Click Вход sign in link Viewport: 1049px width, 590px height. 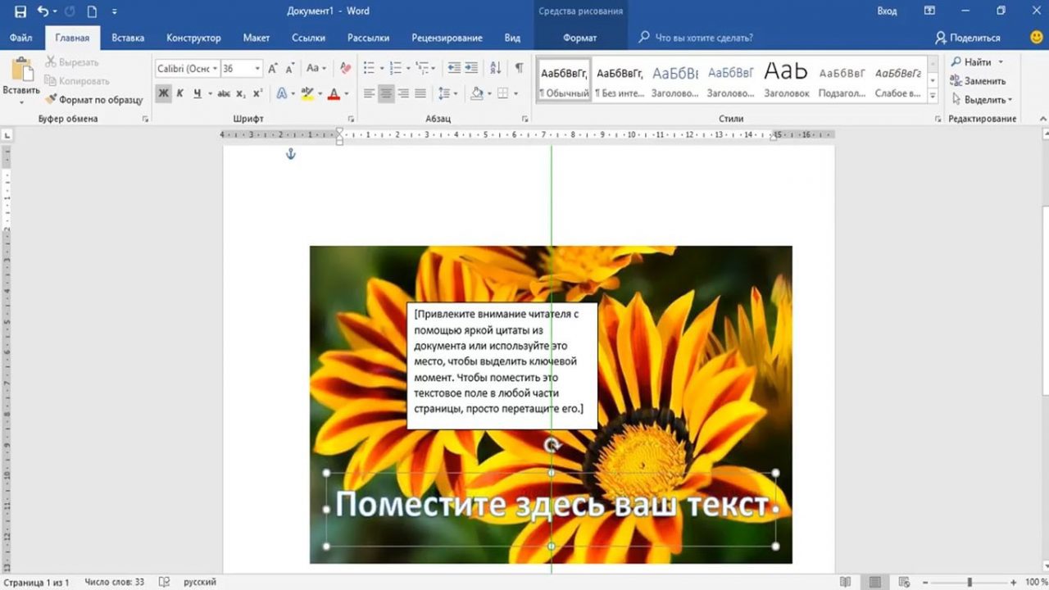click(x=887, y=11)
